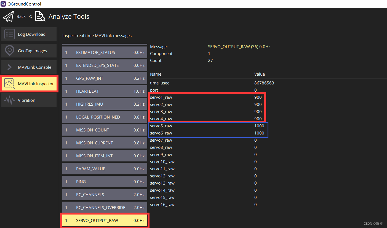Viewport: 387px width, 228px height.
Task: Switch to MAVLink Inspector page
Action: point(29,84)
